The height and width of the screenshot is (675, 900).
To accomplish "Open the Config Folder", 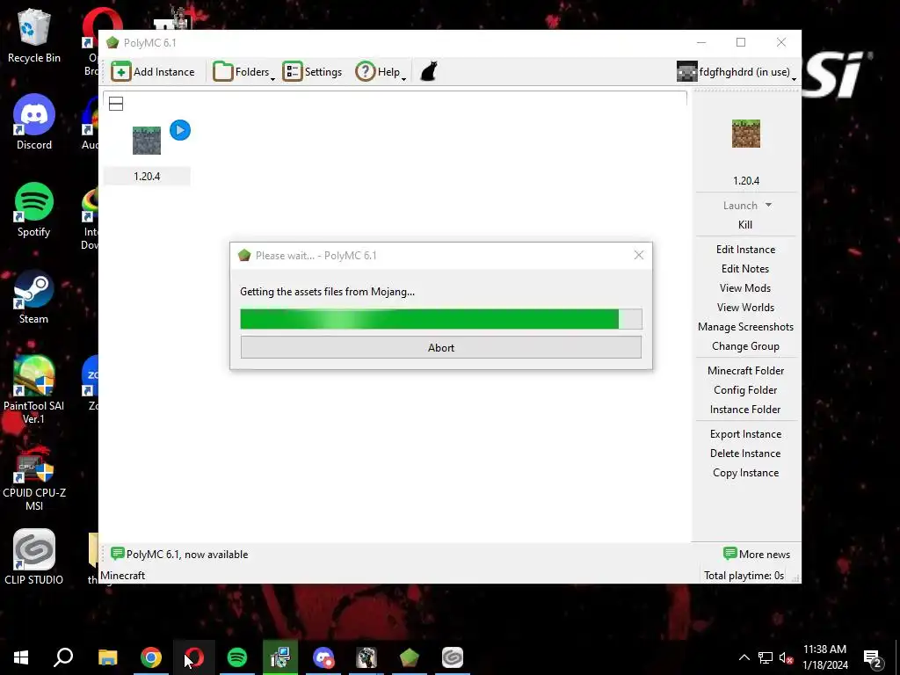I will click(x=745, y=390).
